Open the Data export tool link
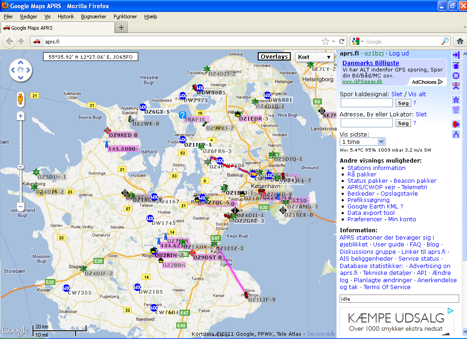Image resolution: width=467 pixels, height=339 pixels. point(371,213)
